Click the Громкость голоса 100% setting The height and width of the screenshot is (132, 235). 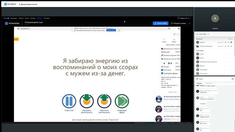[170, 59]
